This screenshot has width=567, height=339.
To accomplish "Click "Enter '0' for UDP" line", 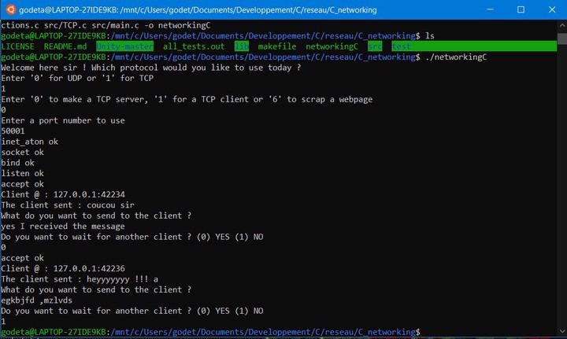I will 77,78.
